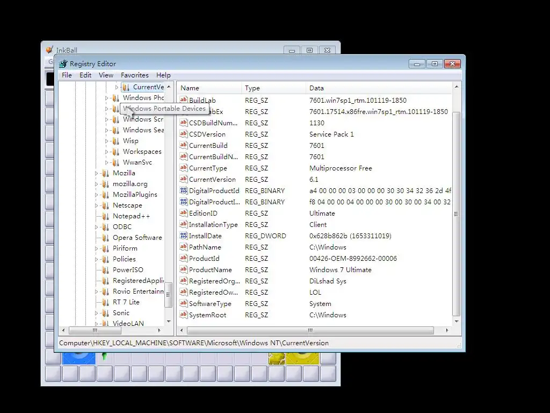Click the CurrentVersion value string icon
Screen dimensions: 550x413
184,179
